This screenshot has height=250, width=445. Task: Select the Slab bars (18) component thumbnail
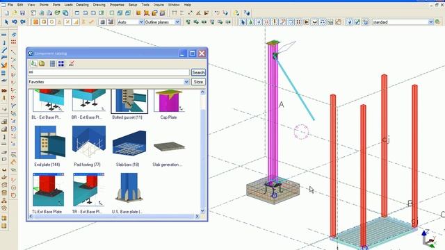129,142
